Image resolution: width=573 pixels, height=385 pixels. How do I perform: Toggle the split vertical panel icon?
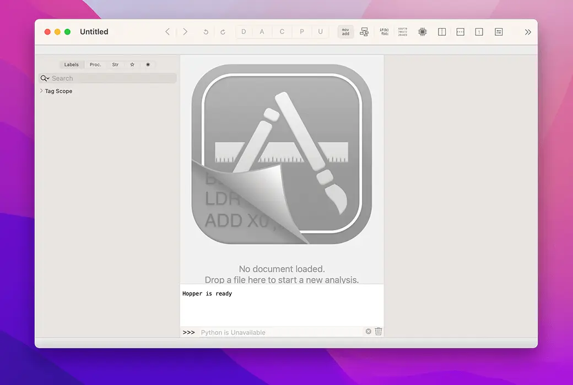coord(442,32)
